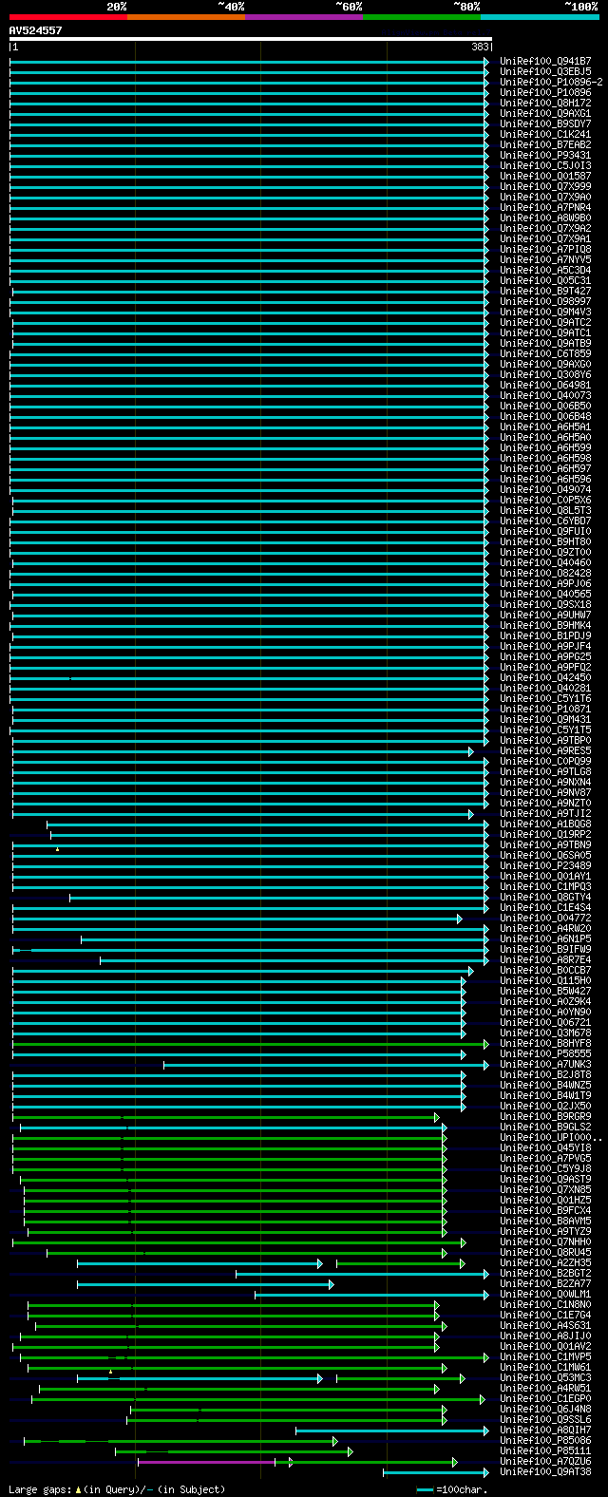Select label UniRef100_P93431
This screenshot has width=608, height=1497.
[x=545, y=155]
